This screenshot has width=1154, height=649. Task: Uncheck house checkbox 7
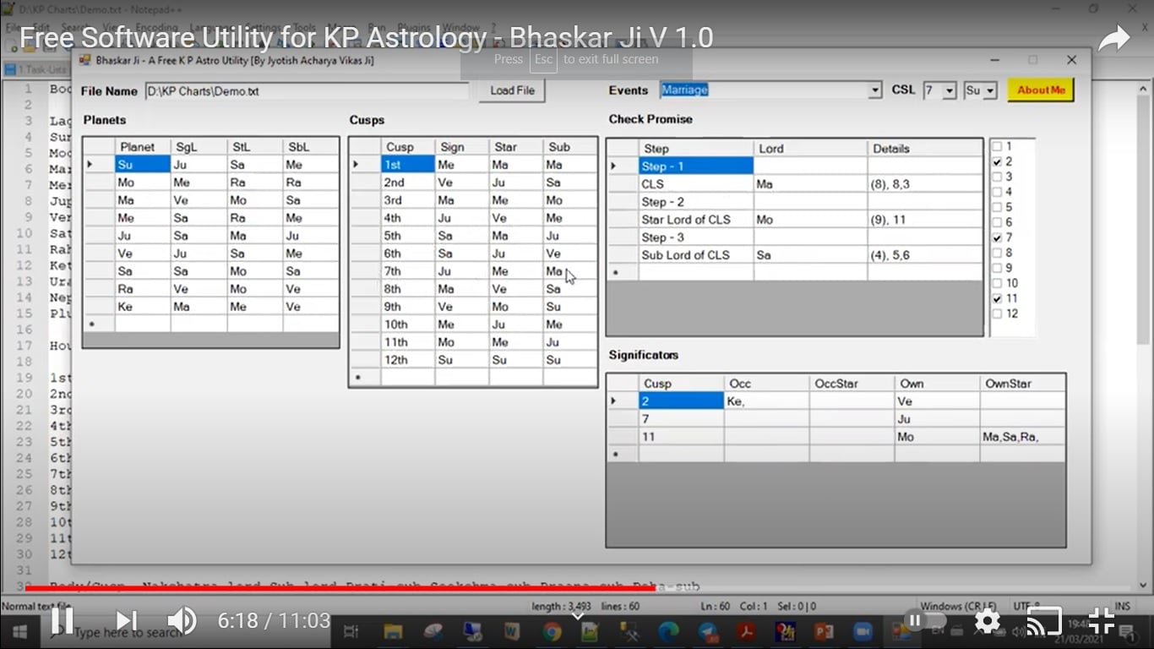click(x=997, y=237)
